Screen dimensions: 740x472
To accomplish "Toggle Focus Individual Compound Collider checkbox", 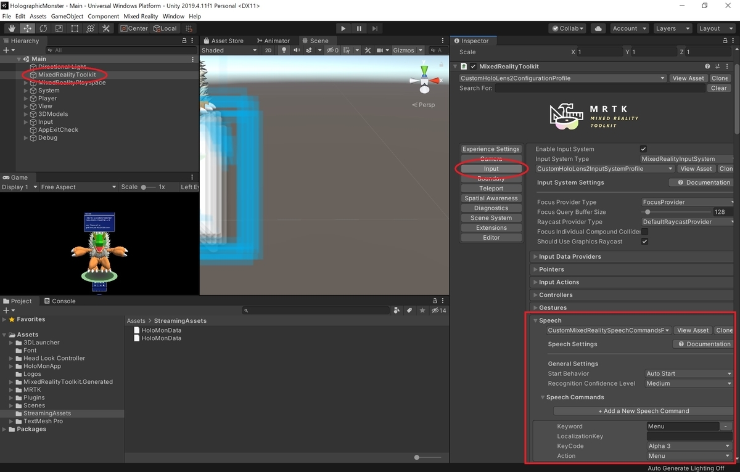I will click(x=644, y=232).
